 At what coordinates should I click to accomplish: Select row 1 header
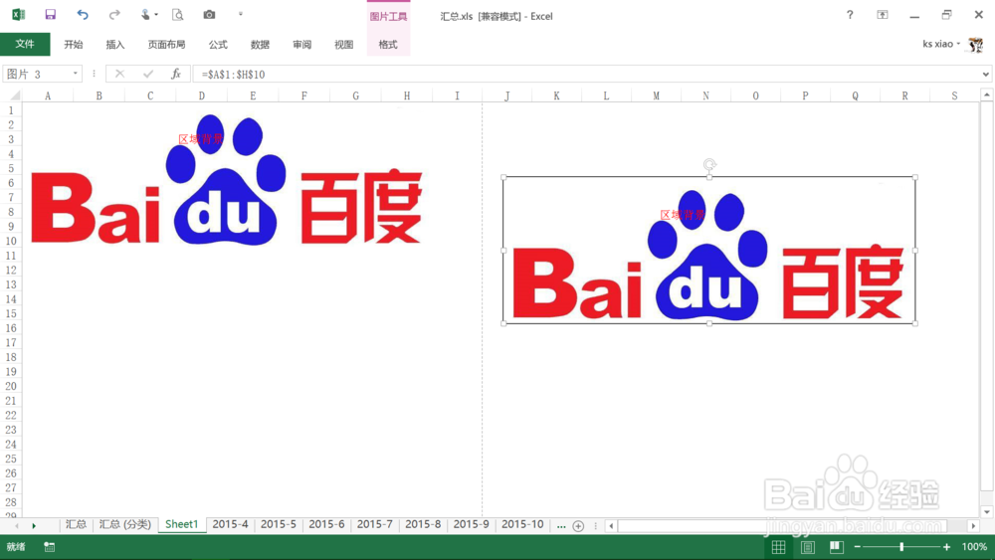(11, 110)
